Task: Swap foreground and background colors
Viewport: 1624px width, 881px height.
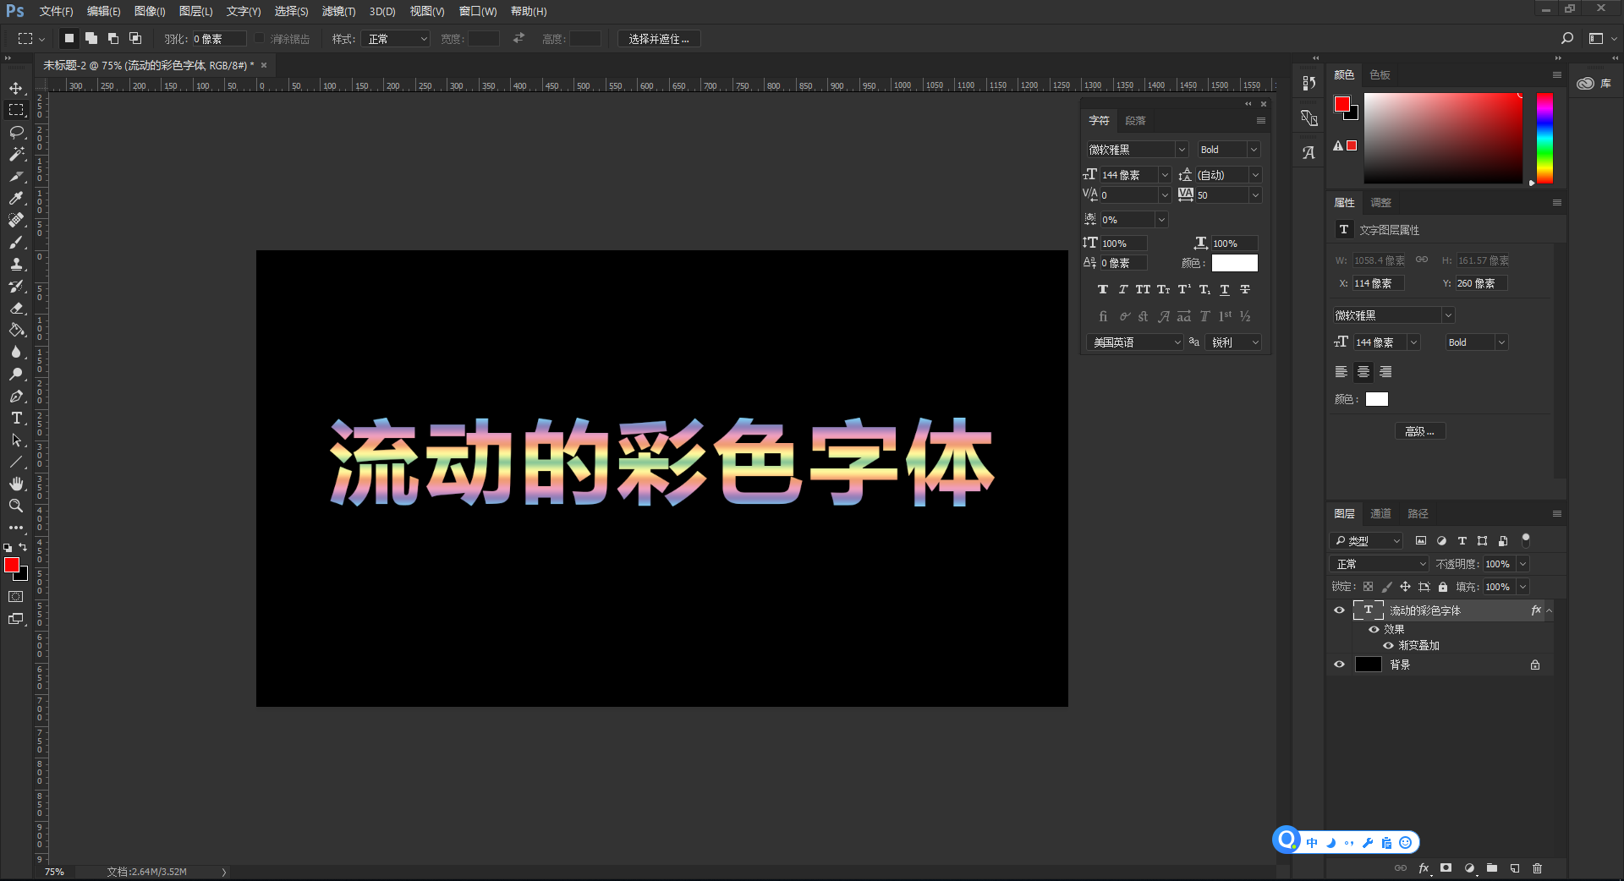Action: click(x=23, y=547)
